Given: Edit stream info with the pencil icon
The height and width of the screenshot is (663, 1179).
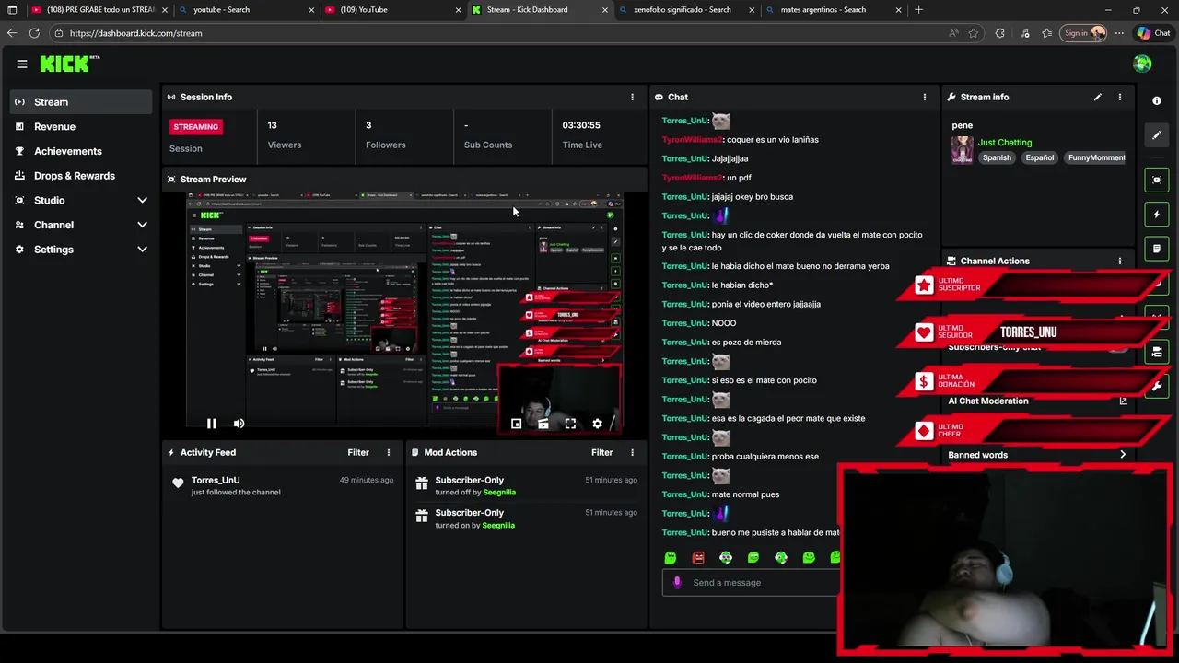Looking at the screenshot, I should (x=1098, y=97).
